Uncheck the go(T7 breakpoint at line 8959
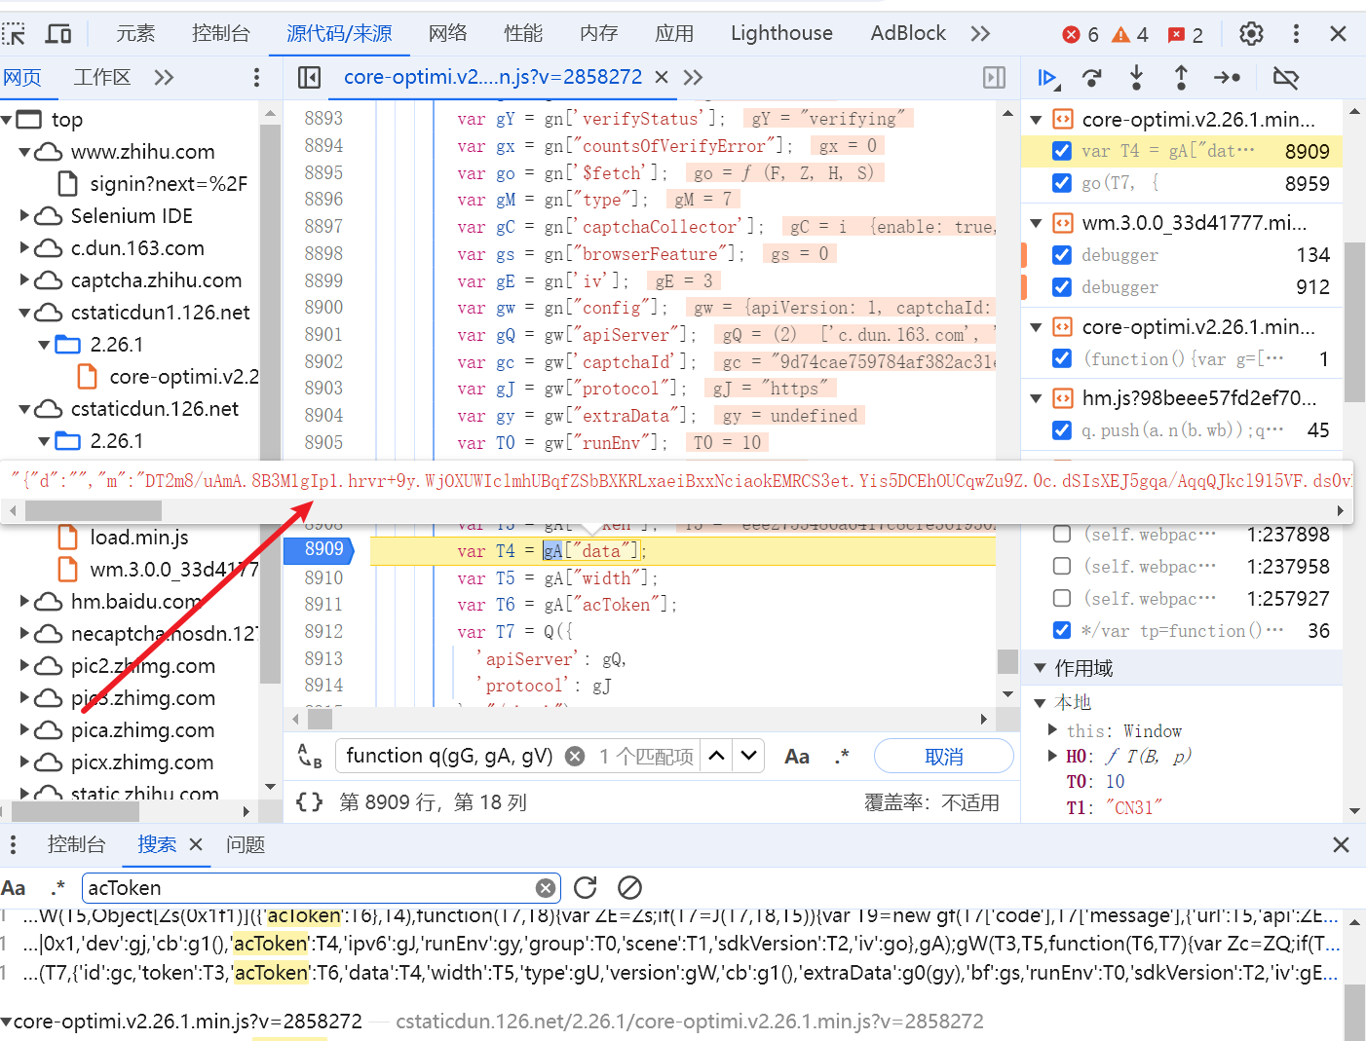This screenshot has height=1041, width=1366. coord(1062,183)
